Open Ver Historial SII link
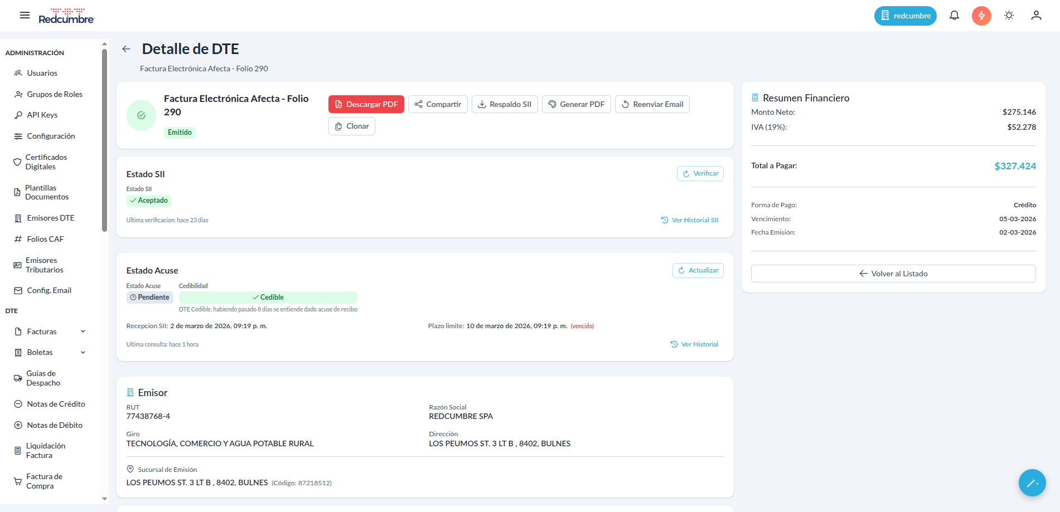 click(x=690, y=220)
